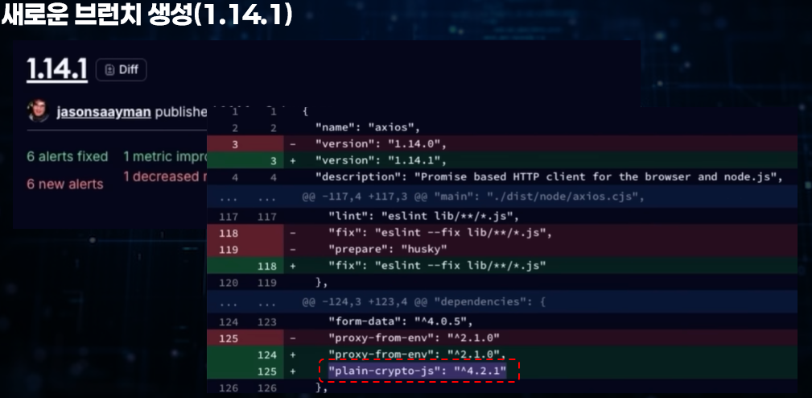Screen dimensions: 812x398
Task: Click the removed '"proxy-from-env": "^2.1.0"' line
Action: pos(502,338)
